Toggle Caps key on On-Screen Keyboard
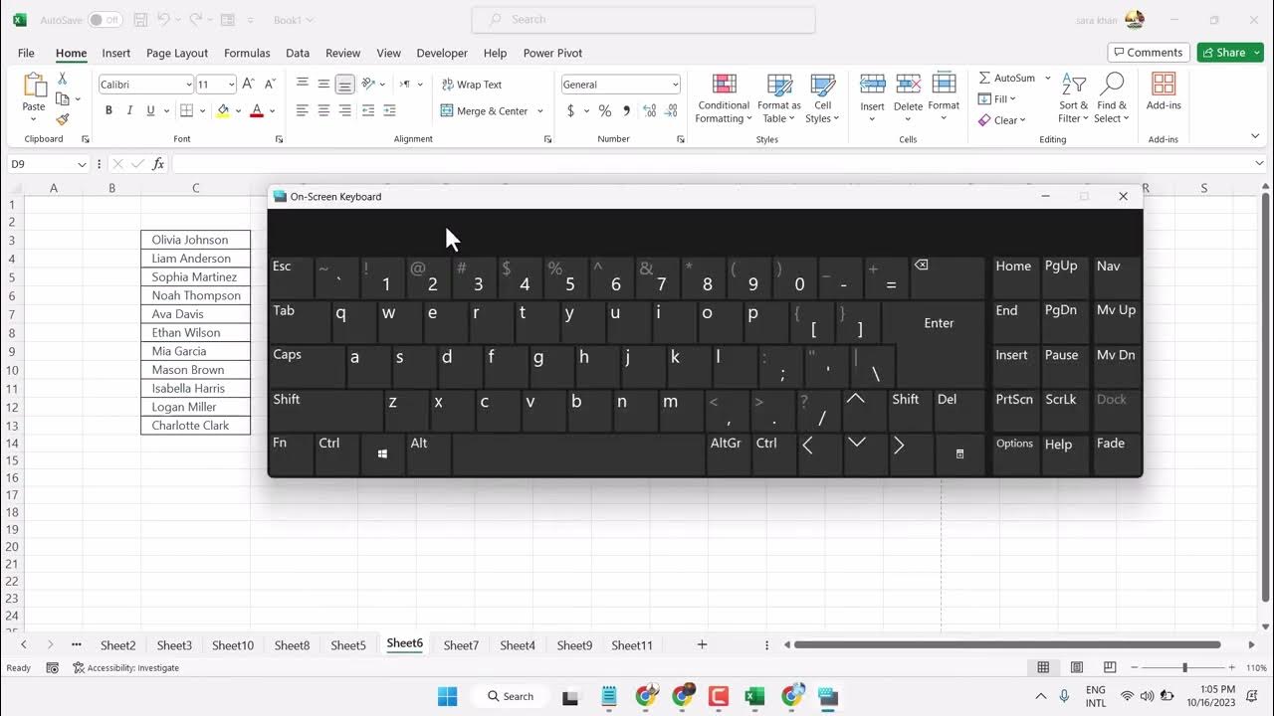Viewport: 1274px width, 716px height. 307,366
